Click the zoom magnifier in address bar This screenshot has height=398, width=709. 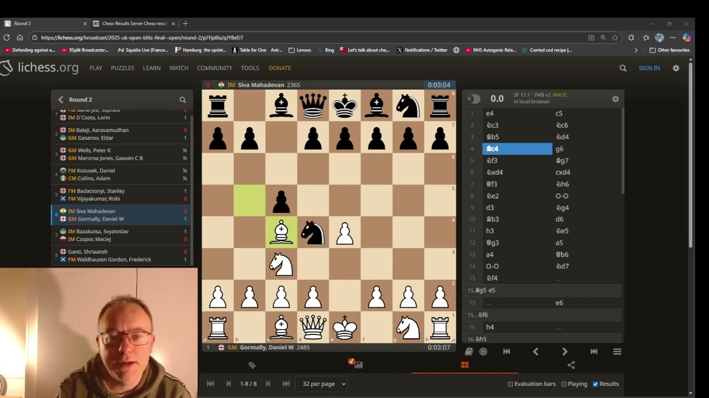(x=603, y=38)
